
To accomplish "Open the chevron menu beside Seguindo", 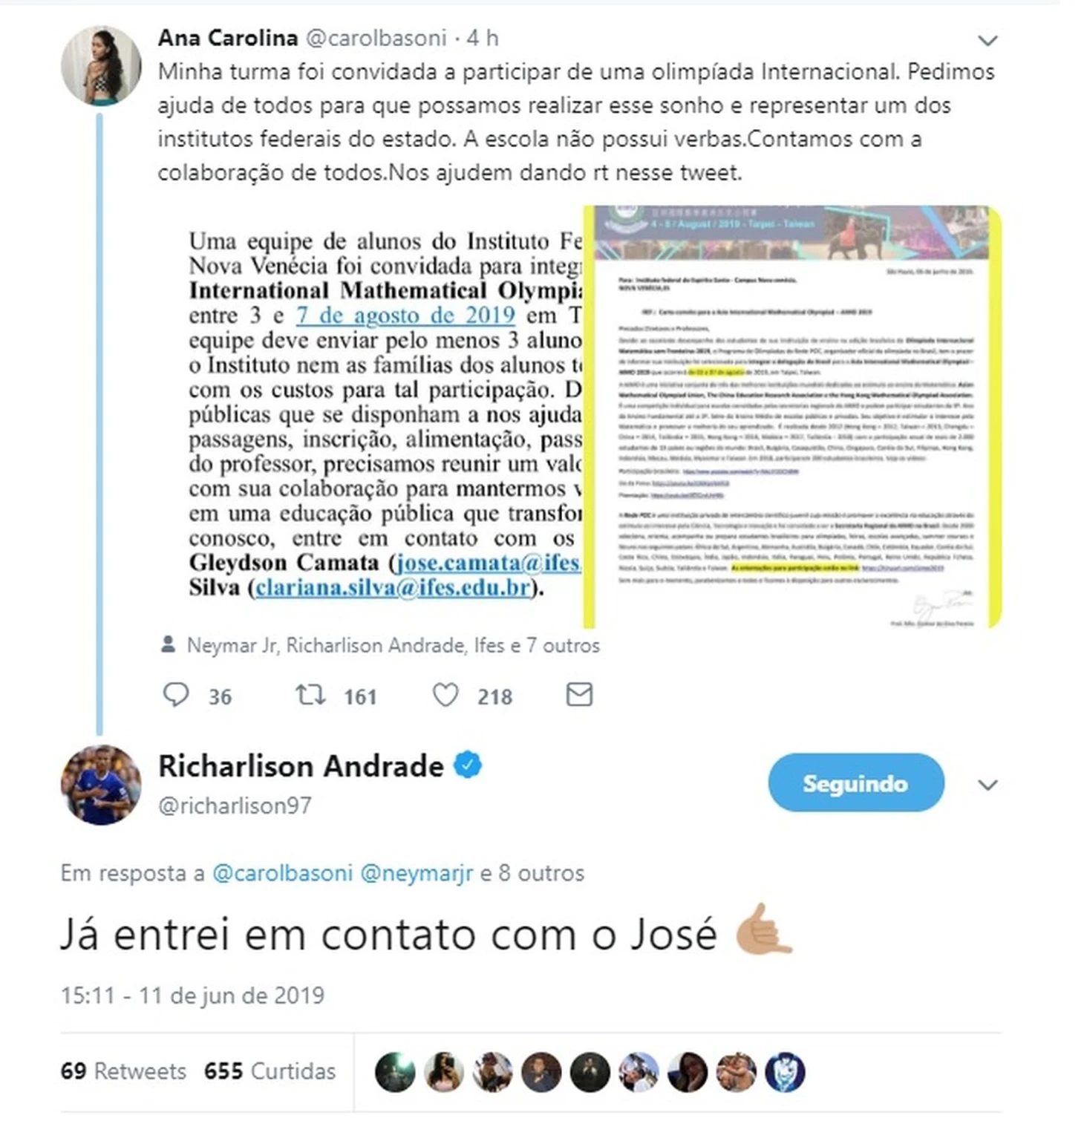I will (x=987, y=785).
